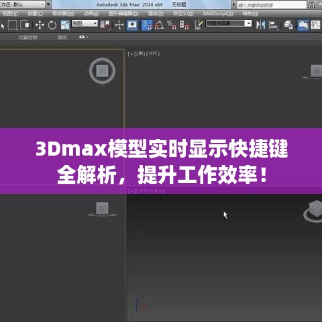This screenshot has width=322, height=322.
Task: Activate the Select and Rotate tool
Action: pyautogui.click(x=52, y=25)
